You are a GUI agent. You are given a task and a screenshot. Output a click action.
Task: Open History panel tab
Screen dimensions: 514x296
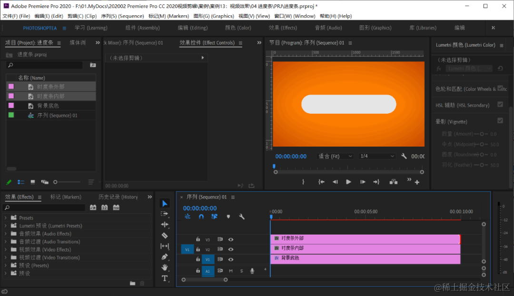pos(118,197)
